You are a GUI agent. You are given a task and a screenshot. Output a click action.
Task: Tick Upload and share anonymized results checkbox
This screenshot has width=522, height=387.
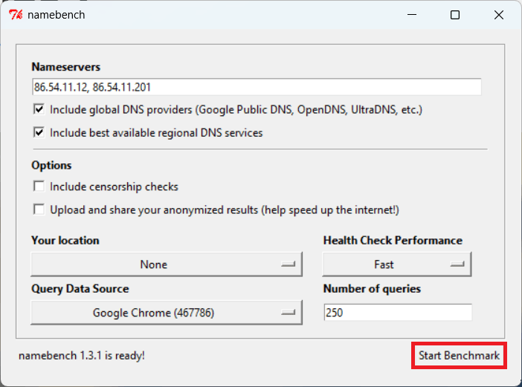pyautogui.click(x=39, y=209)
